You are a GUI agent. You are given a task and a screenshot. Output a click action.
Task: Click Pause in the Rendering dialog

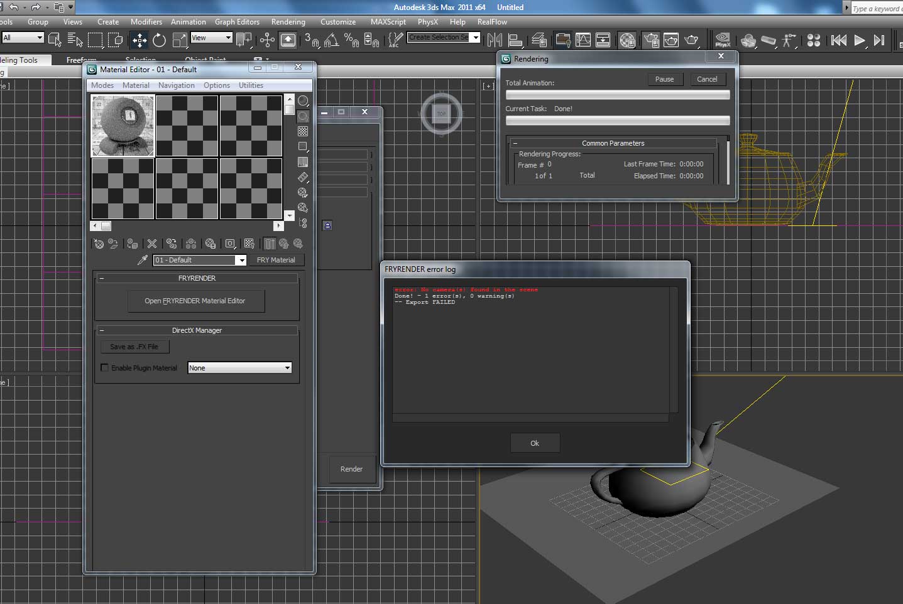pyautogui.click(x=665, y=79)
